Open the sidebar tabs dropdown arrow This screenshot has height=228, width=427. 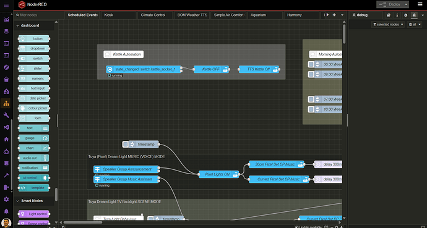click(x=423, y=15)
